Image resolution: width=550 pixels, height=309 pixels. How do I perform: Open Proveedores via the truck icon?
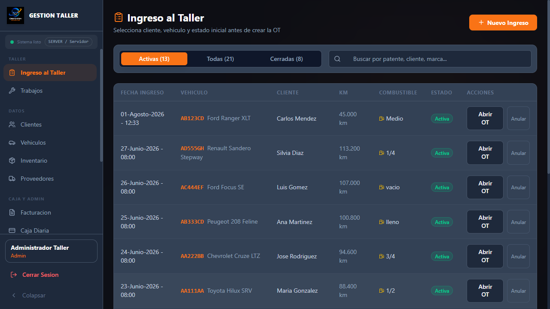(x=12, y=179)
